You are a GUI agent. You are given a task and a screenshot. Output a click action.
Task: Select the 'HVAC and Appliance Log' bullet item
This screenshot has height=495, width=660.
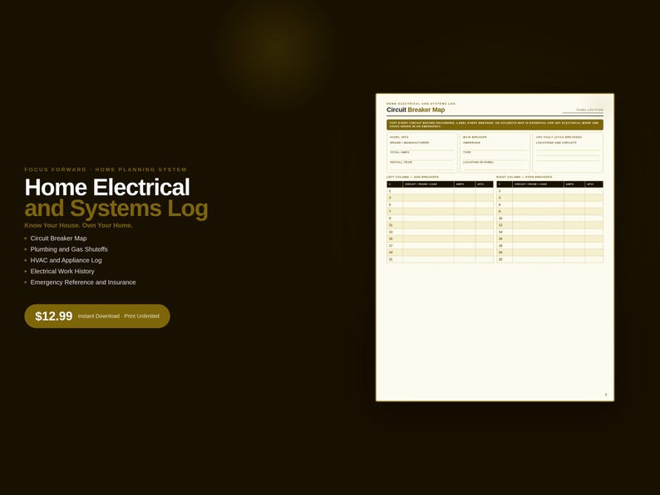pyautogui.click(x=66, y=260)
